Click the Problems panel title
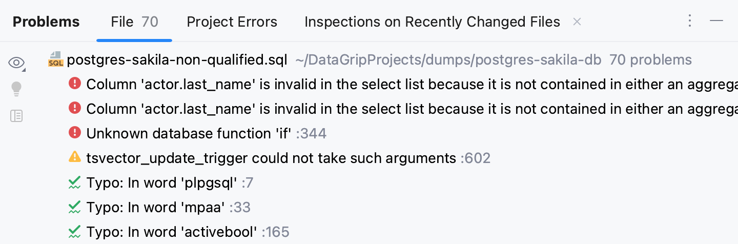This screenshot has height=244, width=738. (46, 22)
